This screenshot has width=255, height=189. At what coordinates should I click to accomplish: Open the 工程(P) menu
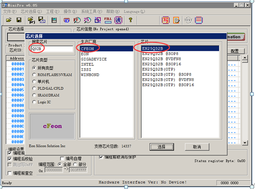coord(53,11)
